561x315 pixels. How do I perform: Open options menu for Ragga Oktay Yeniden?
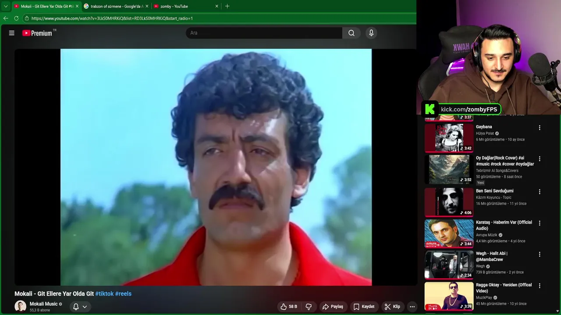pyautogui.click(x=540, y=286)
